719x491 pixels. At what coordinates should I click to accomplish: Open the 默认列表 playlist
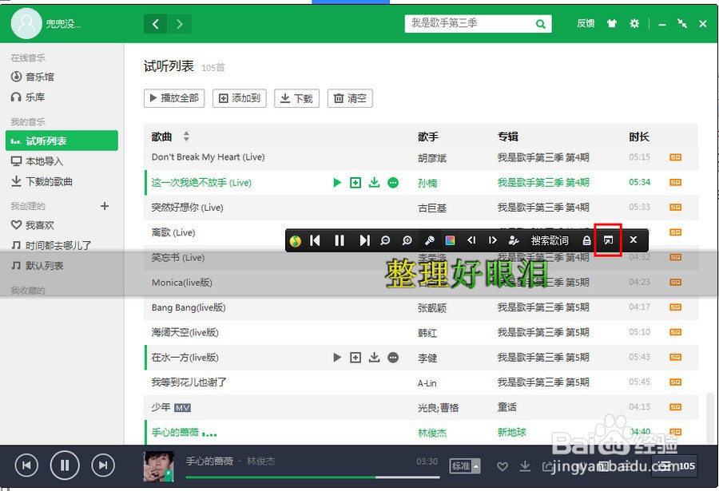point(37,265)
